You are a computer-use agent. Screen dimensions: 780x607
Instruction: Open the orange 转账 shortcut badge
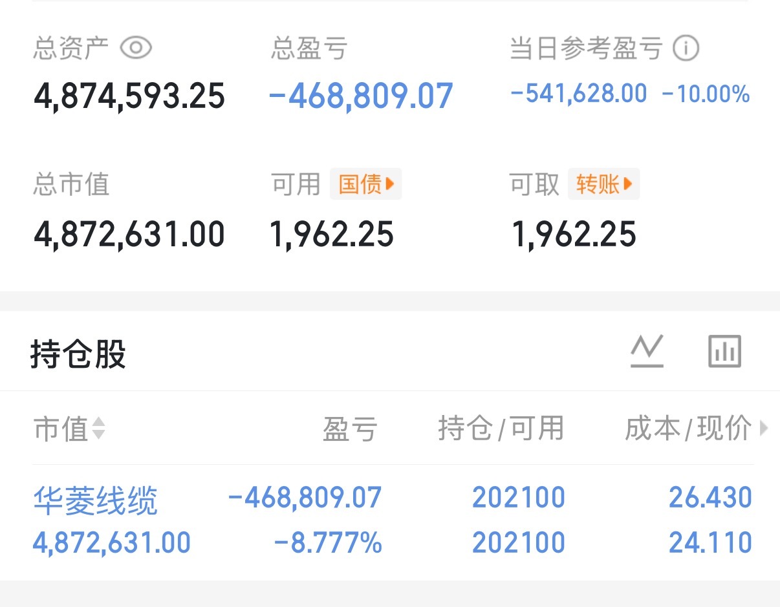click(603, 184)
